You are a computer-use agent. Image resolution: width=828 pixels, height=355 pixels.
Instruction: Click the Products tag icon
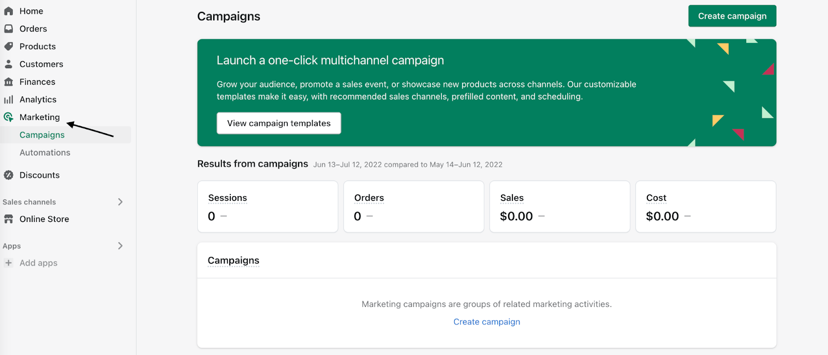coord(8,46)
